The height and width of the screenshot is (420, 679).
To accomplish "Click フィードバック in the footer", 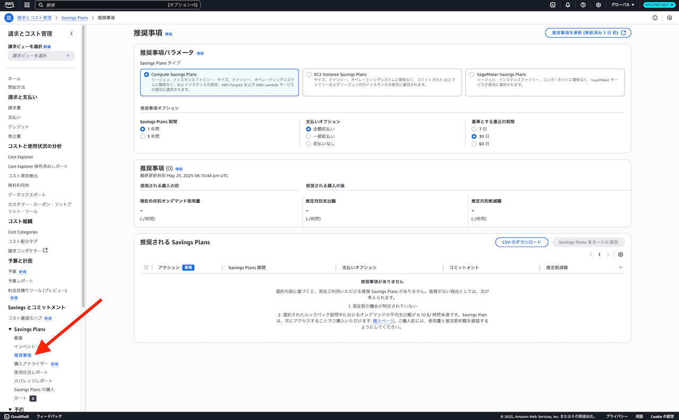I will point(49,416).
